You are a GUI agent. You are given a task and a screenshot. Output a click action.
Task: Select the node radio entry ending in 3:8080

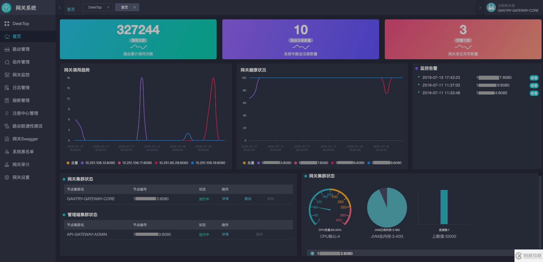click(x=312, y=253)
